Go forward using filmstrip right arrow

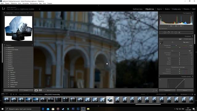16,94
